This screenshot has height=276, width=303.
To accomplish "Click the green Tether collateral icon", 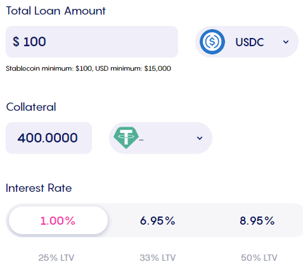I will pos(126,138).
